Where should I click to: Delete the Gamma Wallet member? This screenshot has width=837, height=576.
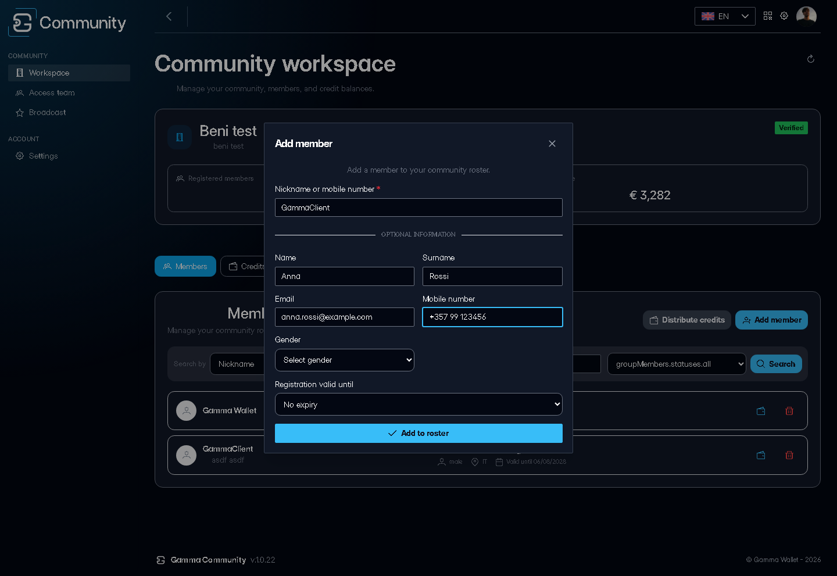[x=789, y=411]
